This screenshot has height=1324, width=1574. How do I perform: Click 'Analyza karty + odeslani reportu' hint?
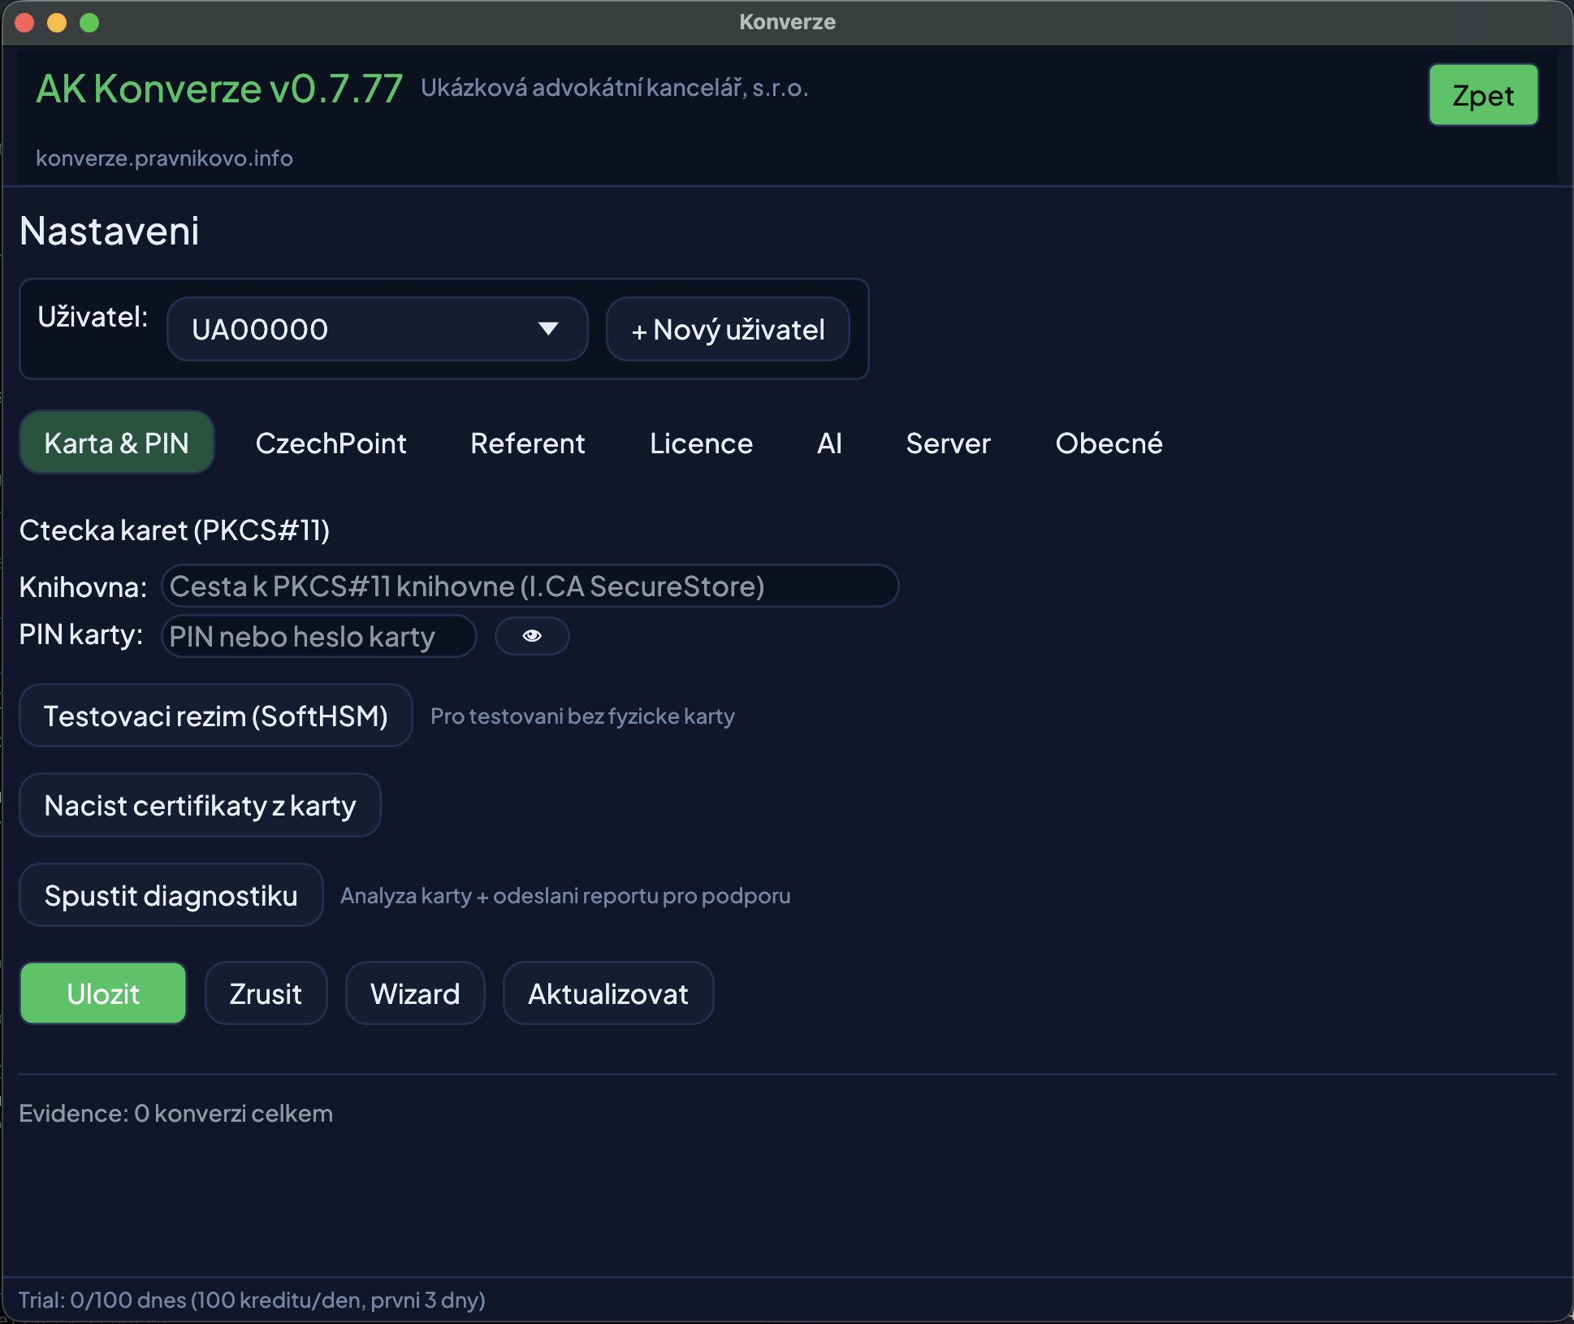565,895
